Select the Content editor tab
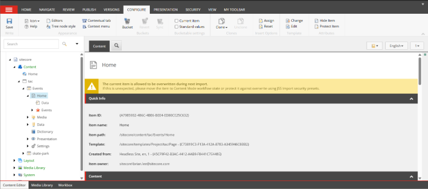Viewport: 428px width, 189px height. [x=99, y=46]
